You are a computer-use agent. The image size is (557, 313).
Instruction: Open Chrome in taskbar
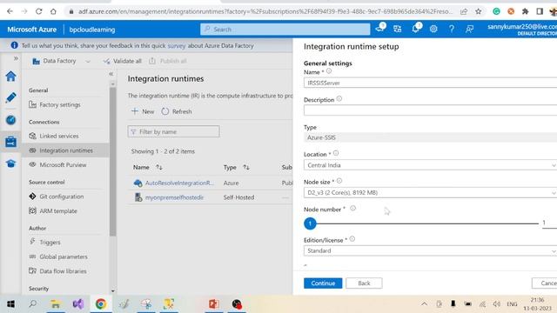(101, 304)
